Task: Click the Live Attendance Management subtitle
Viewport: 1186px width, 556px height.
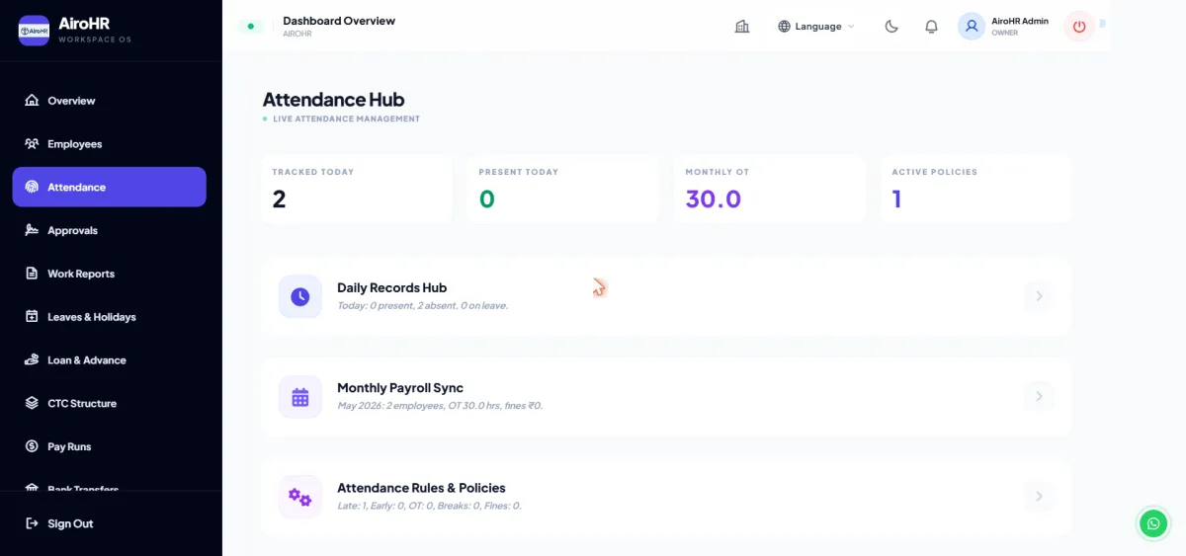Action: 346,119
